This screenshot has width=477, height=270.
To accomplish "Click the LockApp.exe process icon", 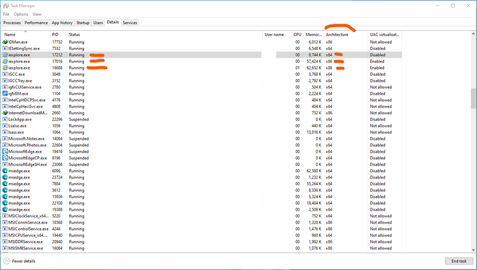I will pos(5,119).
